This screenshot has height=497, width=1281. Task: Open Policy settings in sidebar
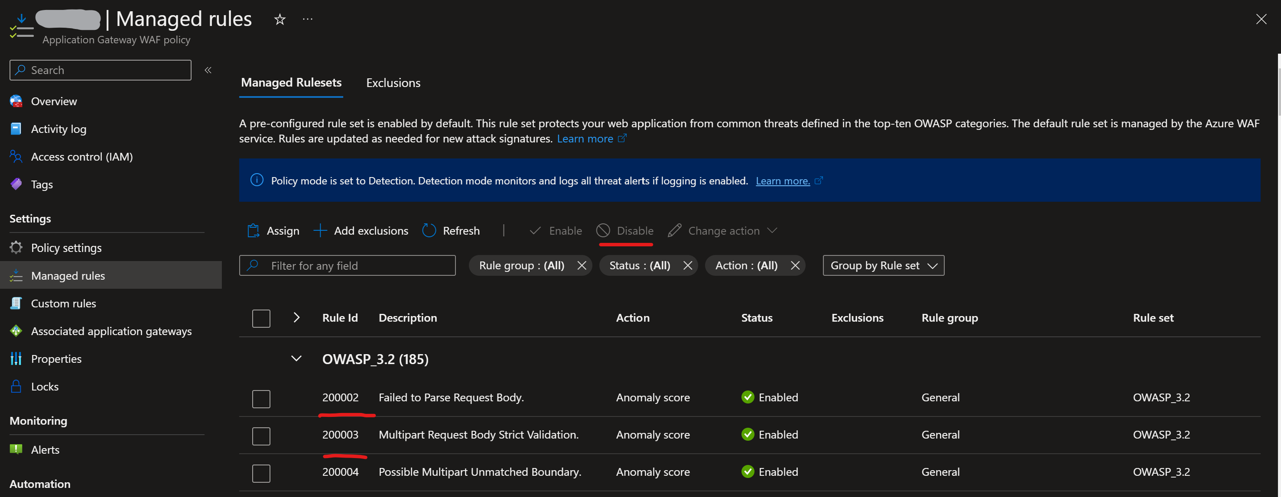(66, 248)
